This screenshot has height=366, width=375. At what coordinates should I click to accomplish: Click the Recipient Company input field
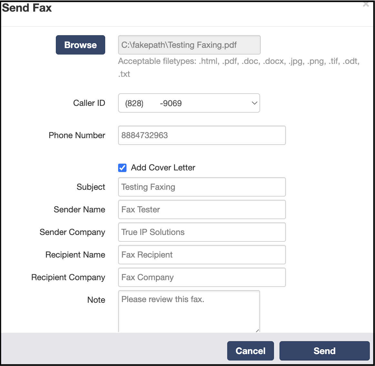(202, 278)
